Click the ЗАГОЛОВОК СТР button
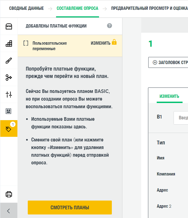 coord(168,62)
